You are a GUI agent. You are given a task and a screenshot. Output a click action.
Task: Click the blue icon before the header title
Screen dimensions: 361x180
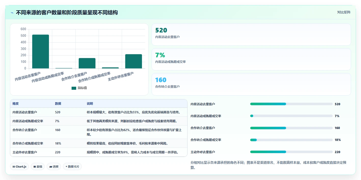coord(12,13)
